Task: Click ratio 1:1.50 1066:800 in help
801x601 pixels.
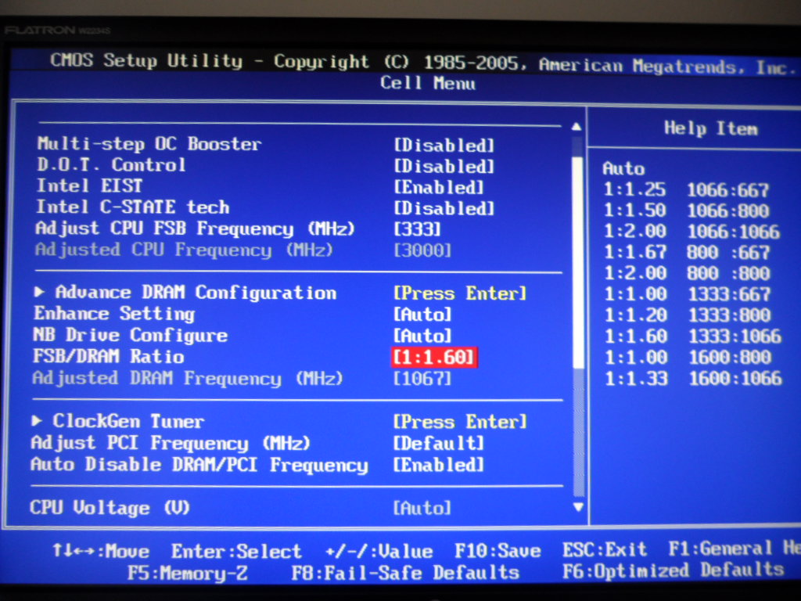Action: [x=686, y=211]
